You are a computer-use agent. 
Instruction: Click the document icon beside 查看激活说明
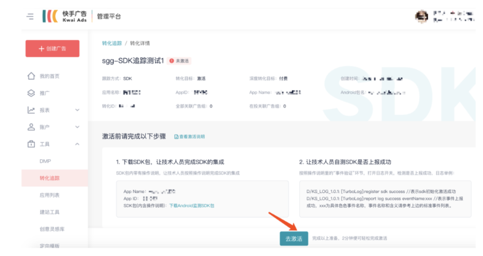click(176, 137)
